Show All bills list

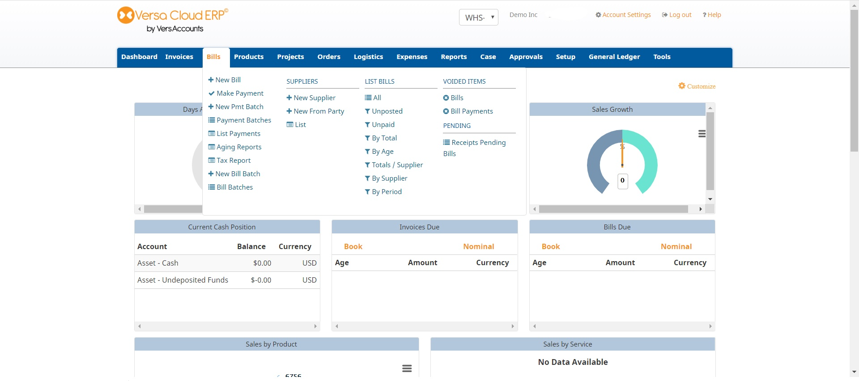tap(373, 97)
